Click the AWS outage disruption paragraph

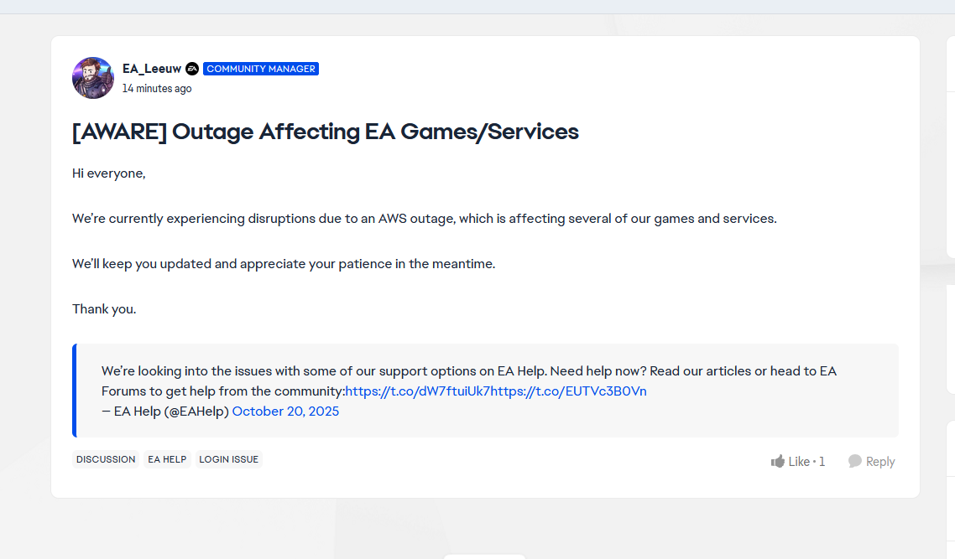(x=424, y=219)
